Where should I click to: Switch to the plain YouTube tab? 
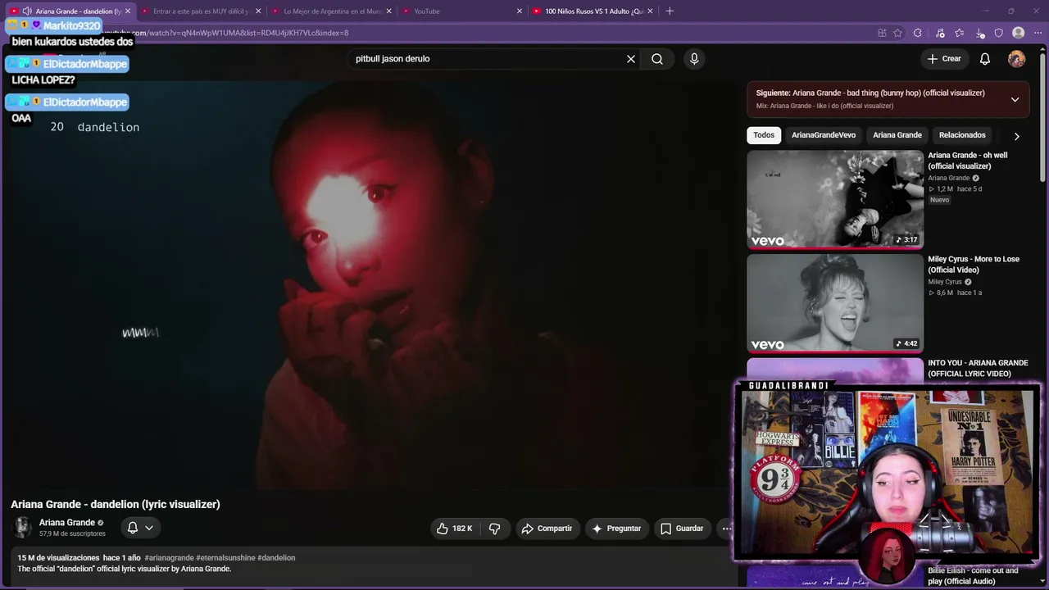pyautogui.click(x=462, y=11)
